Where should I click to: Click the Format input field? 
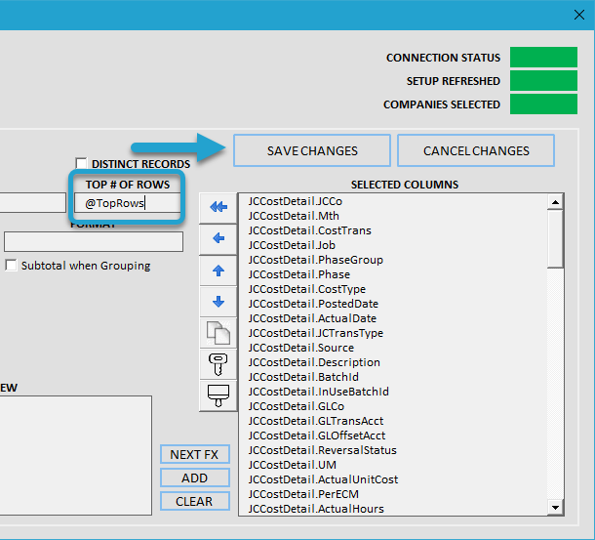(x=94, y=242)
